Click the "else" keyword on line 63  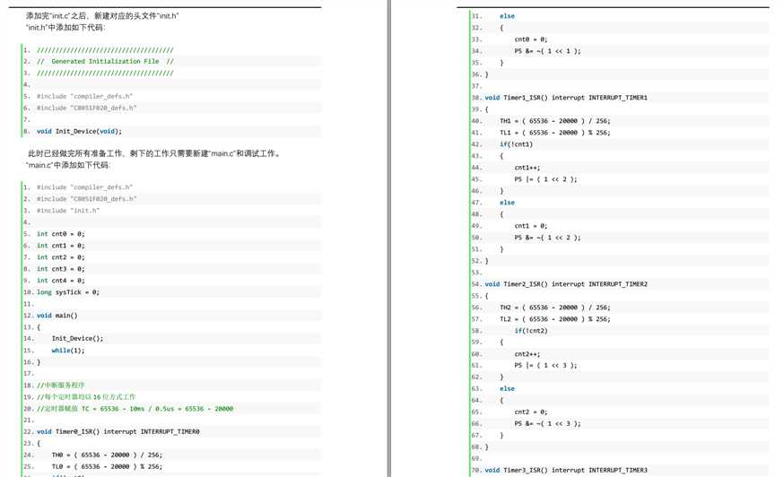[x=507, y=389]
